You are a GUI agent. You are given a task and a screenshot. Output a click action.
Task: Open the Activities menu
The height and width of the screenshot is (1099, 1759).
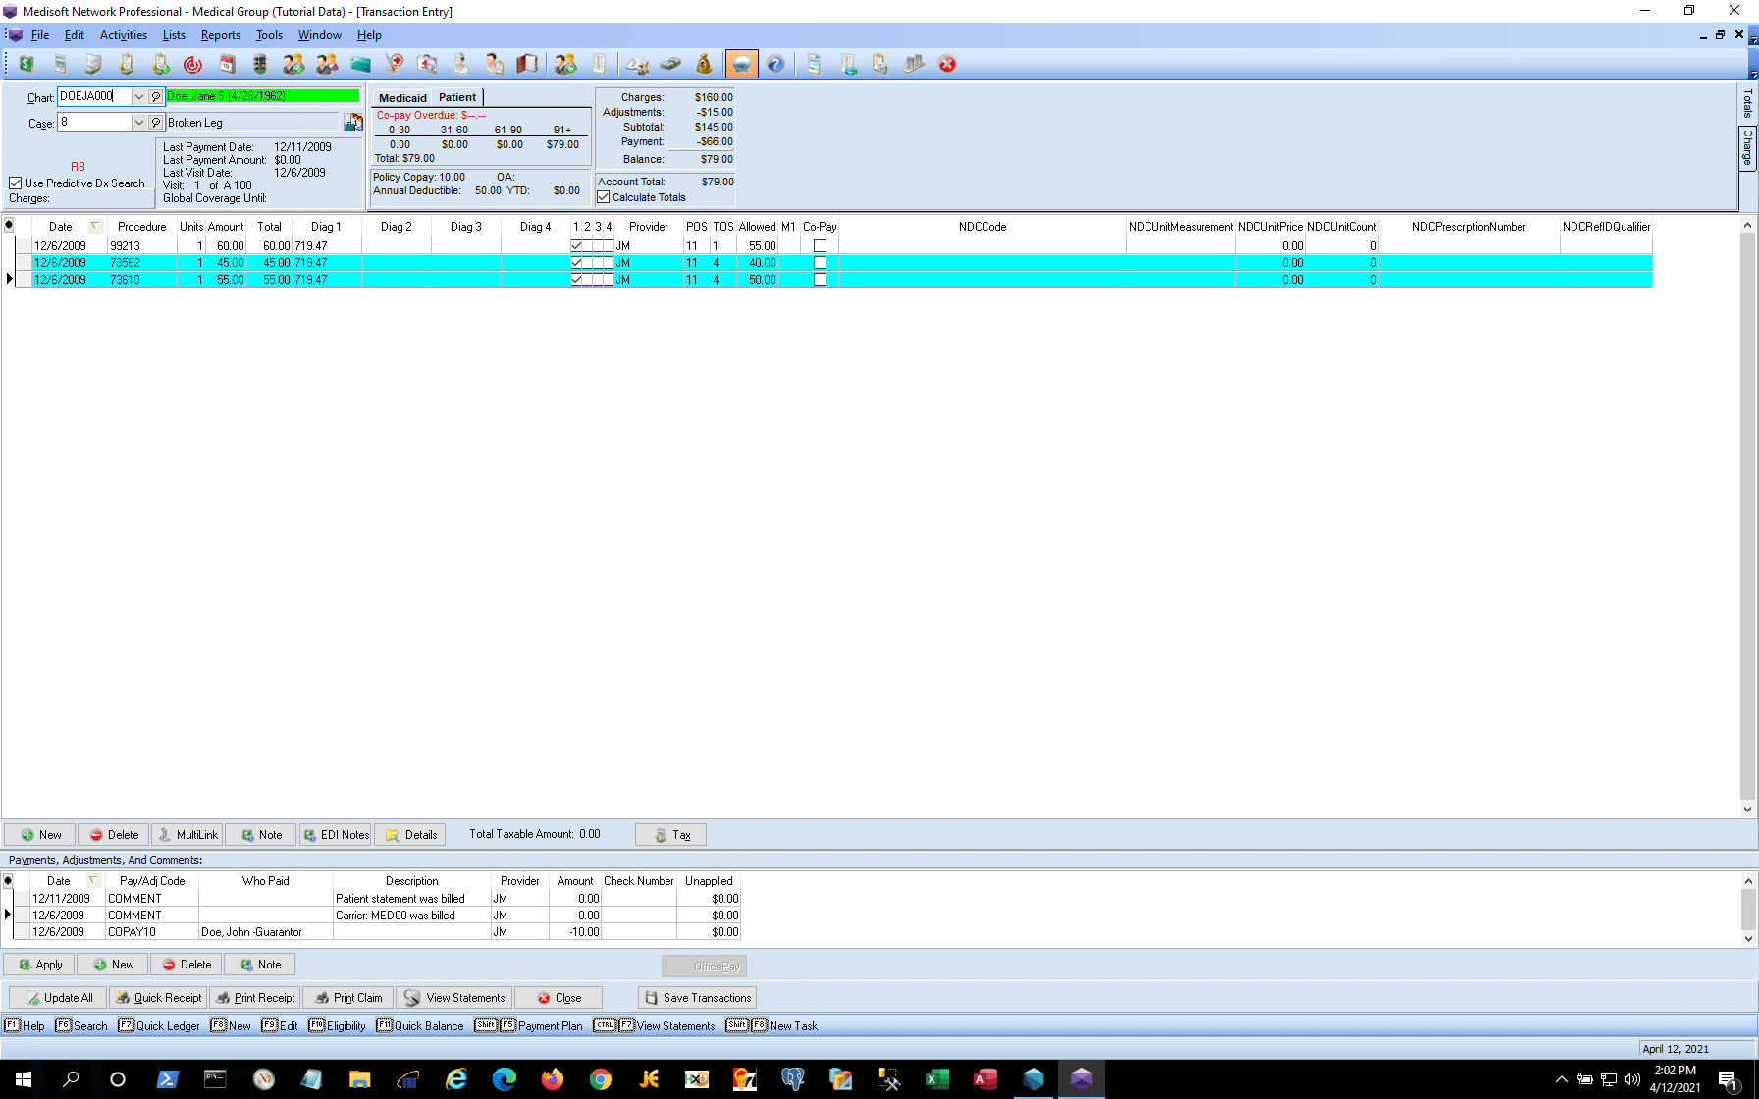(x=124, y=35)
